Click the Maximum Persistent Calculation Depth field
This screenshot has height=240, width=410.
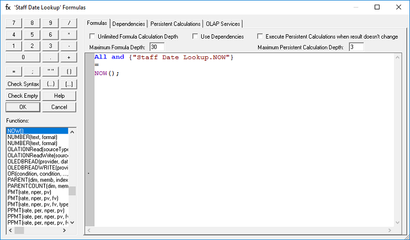click(x=355, y=47)
